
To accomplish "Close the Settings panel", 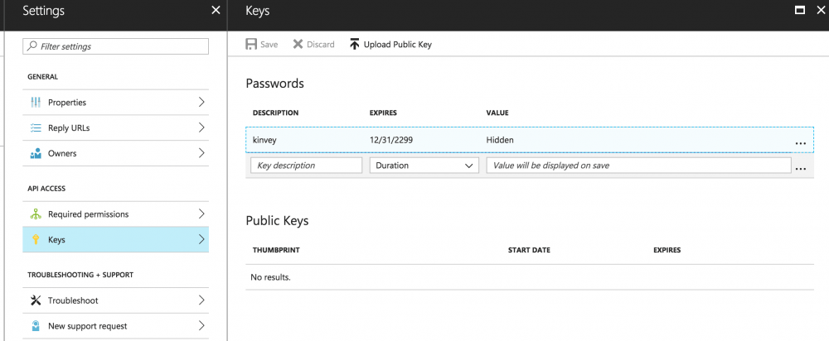I will 216,11.
